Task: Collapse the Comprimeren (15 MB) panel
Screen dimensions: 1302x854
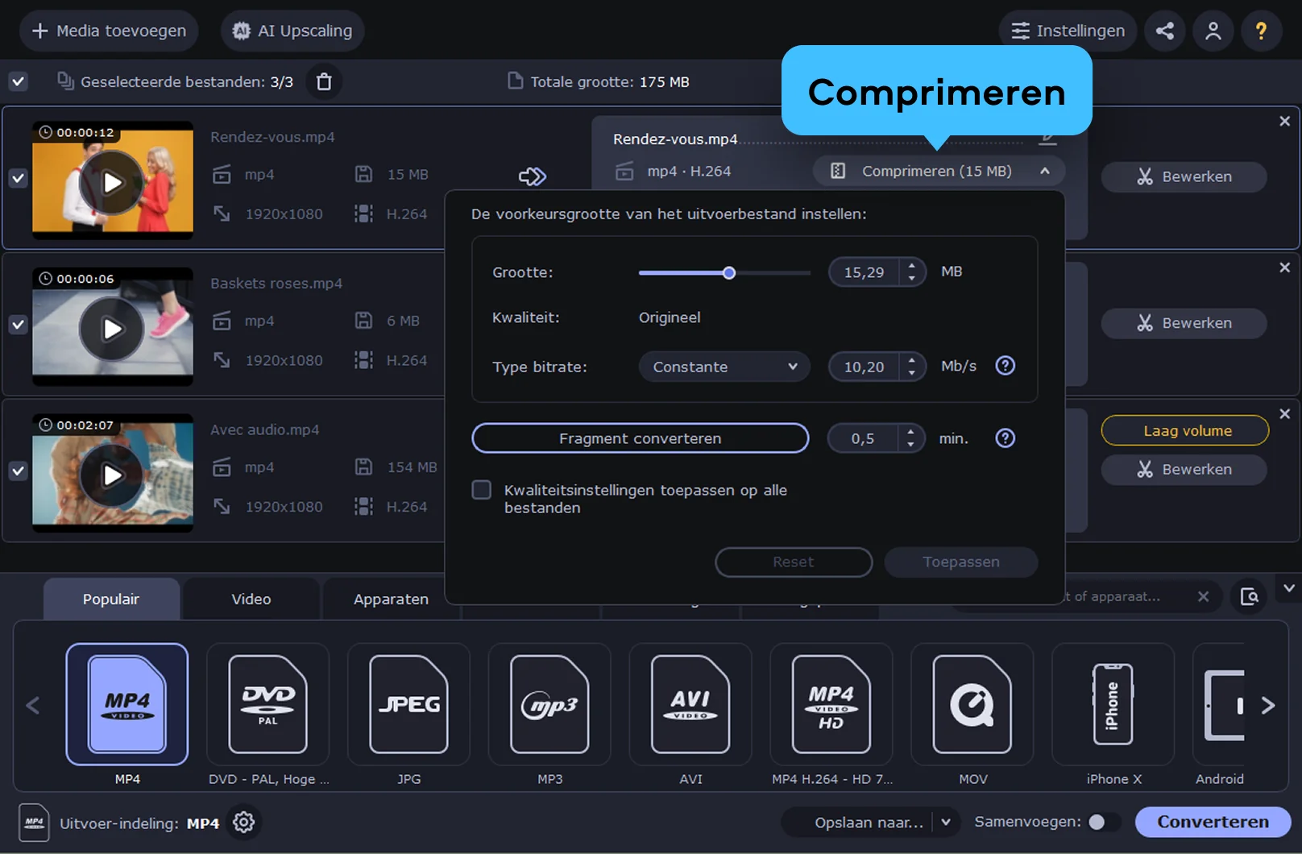Action: pos(1044,171)
